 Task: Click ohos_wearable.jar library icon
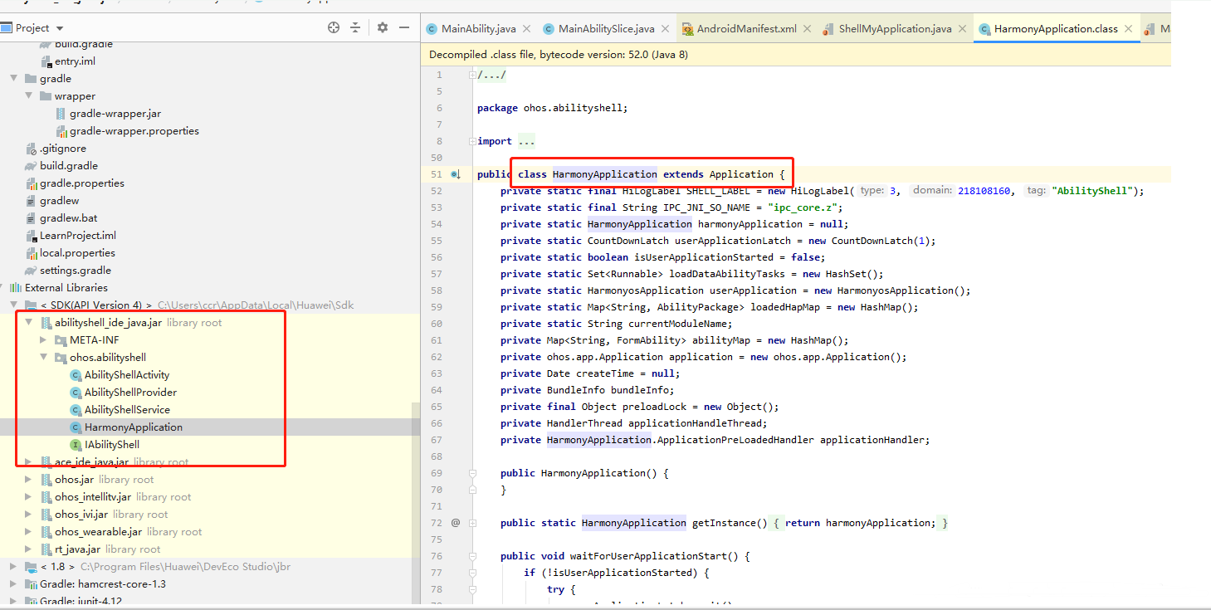pos(46,532)
